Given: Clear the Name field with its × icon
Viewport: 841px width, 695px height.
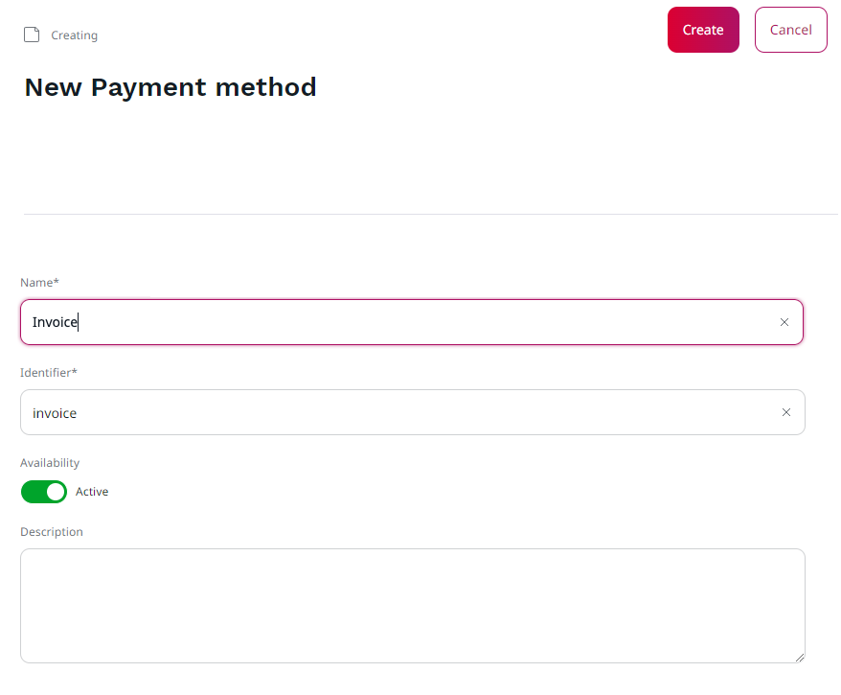Looking at the screenshot, I should coord(784,322).
